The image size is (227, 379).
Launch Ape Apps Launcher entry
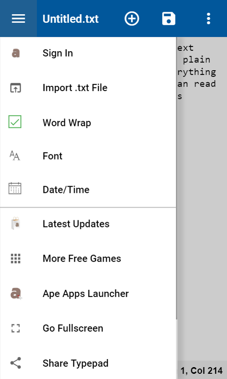click(x=88, y=294)
